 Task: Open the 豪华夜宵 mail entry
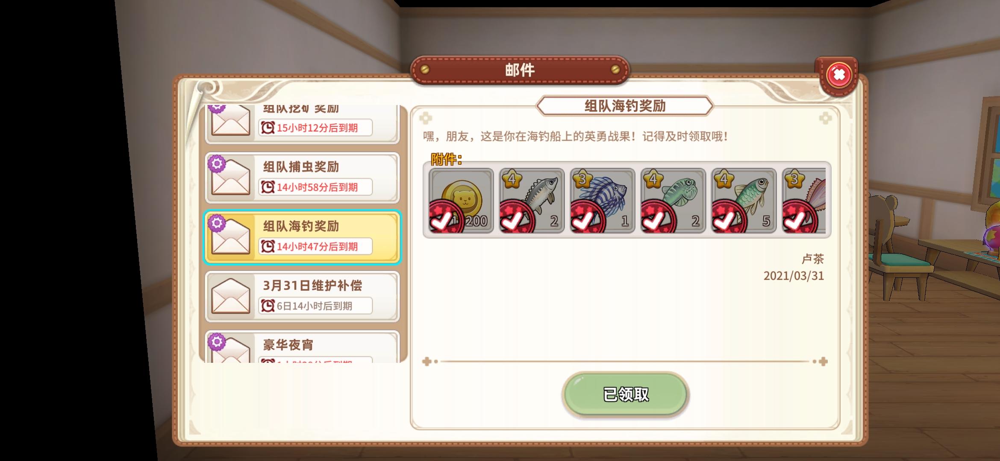pos(302,347)
